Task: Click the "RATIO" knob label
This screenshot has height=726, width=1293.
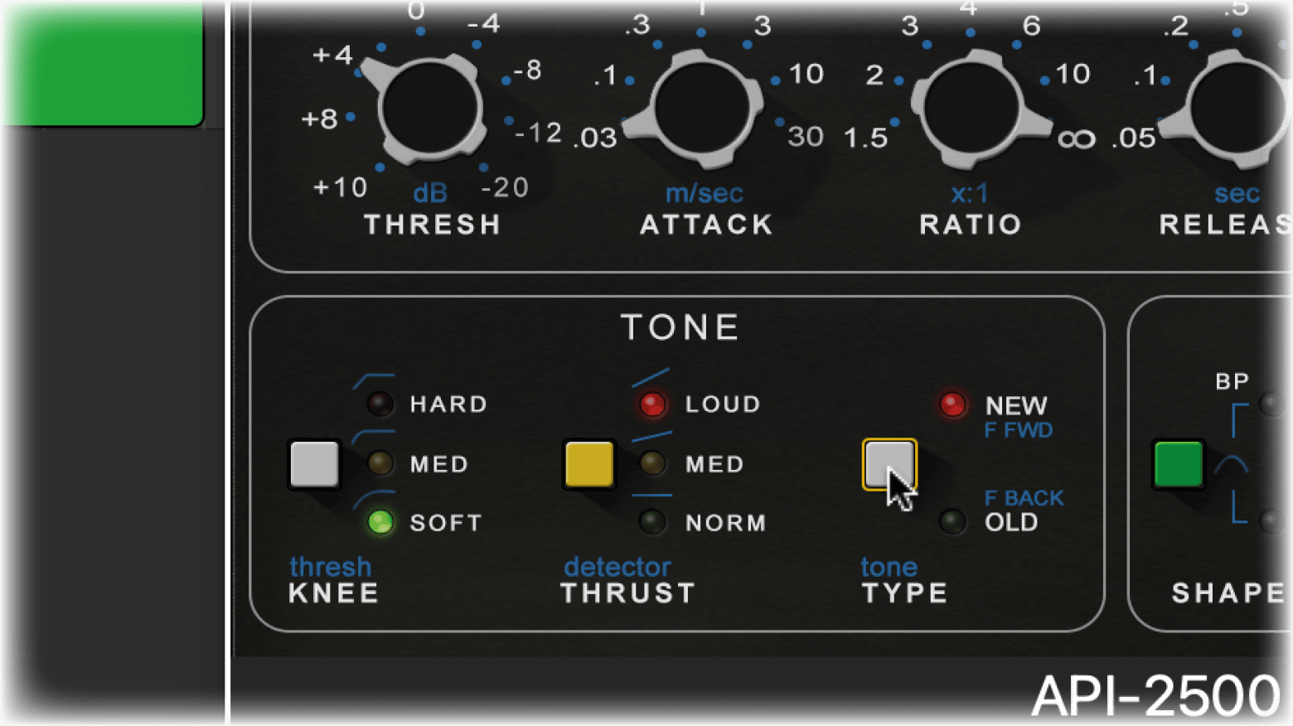Action: pos(971,225)
